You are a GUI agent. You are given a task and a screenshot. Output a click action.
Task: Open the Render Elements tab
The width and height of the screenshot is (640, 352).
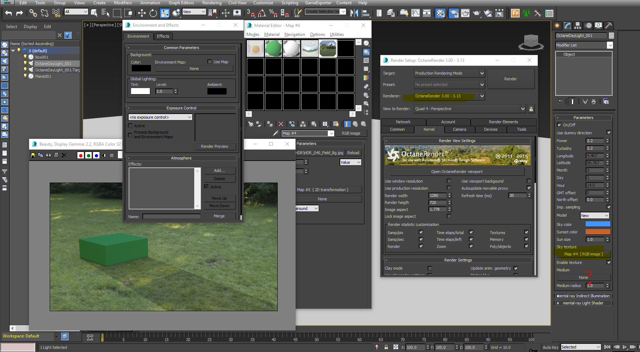pyautogui.click(x=503, y=122)
